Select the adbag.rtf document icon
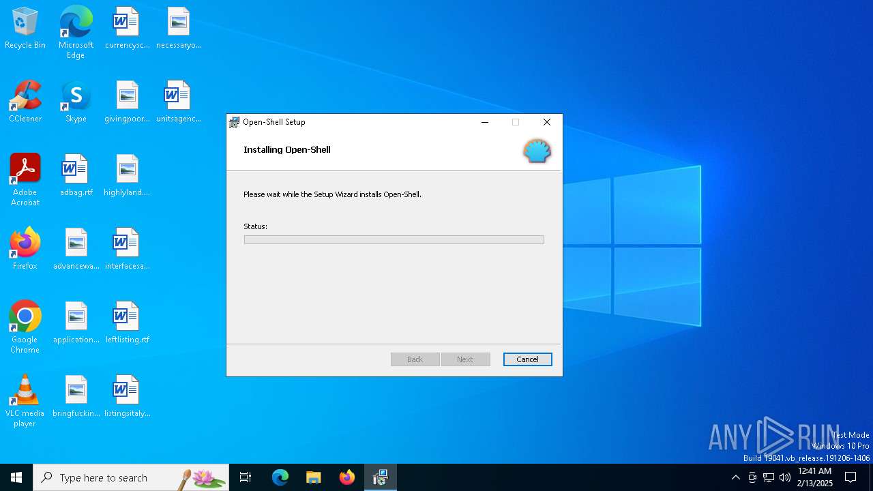 point(76,176)
